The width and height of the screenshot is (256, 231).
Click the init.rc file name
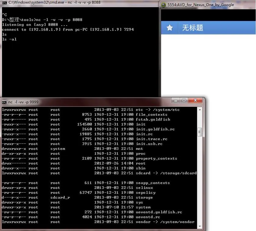point(144,134)
